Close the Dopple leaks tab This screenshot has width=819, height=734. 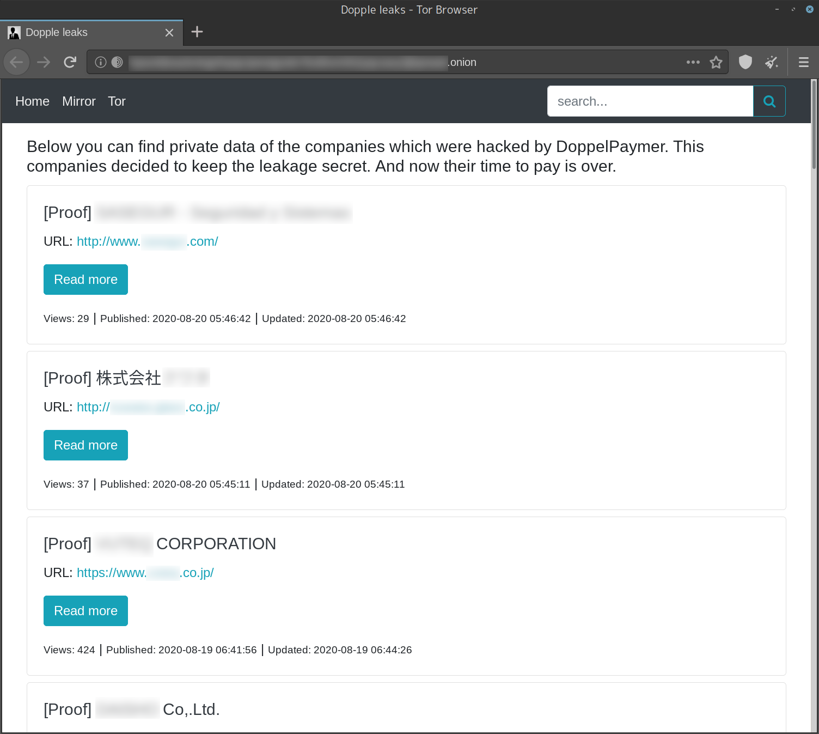click(x=169, y=33)
